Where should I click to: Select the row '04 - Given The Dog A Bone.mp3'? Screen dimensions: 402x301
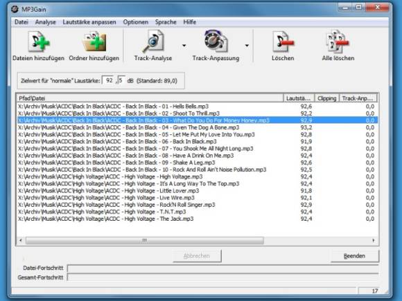197,127
